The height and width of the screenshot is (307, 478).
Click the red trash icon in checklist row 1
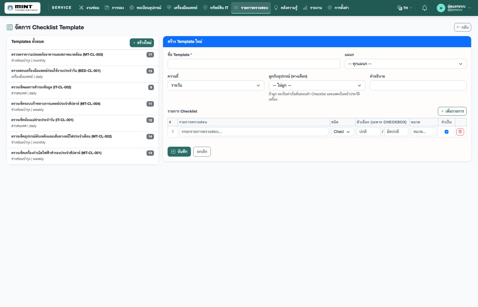(460, 132)
